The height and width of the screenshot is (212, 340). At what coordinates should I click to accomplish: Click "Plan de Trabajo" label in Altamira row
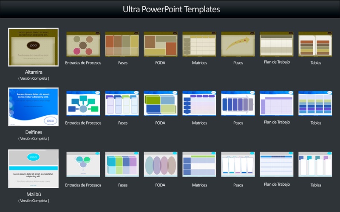tap(277, 62)
